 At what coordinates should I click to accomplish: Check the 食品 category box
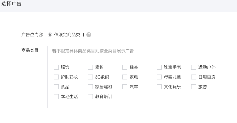point(56,87)
